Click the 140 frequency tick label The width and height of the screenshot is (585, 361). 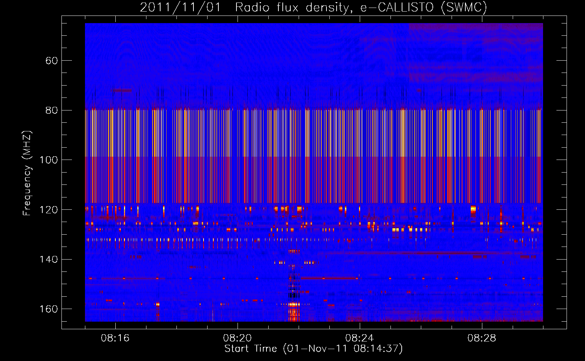(48, 260)
